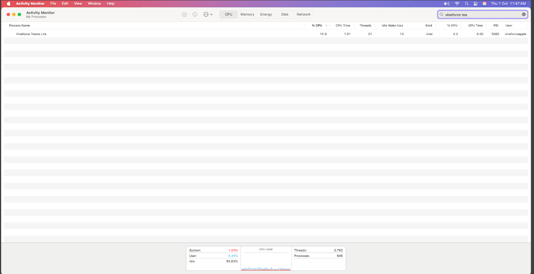Viewport: 534px width, 274px height.
Task: Open the Activity Monitor application menu
Action: click(30, 4)
